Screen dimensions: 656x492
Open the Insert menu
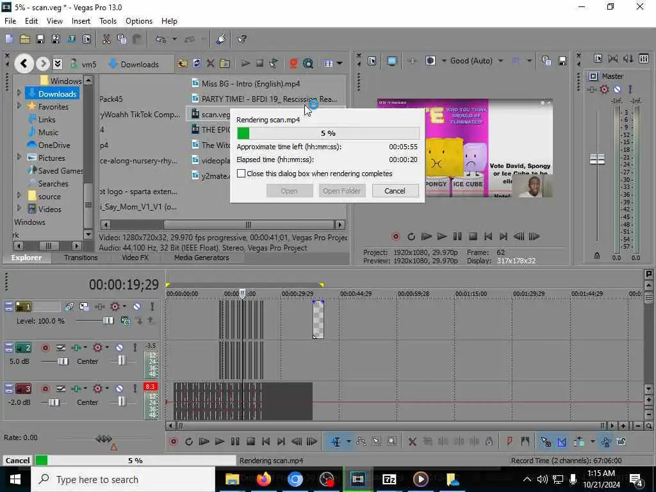point(81,21)
